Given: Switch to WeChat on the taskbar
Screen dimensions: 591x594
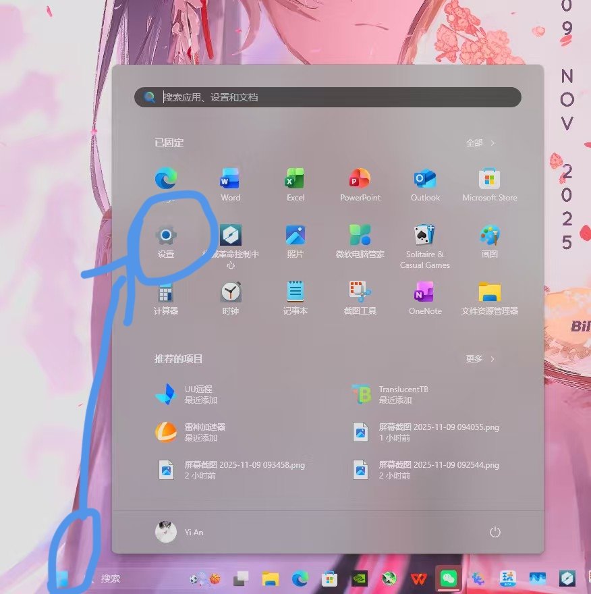Looking at the screenshot, I should point(448,579).
